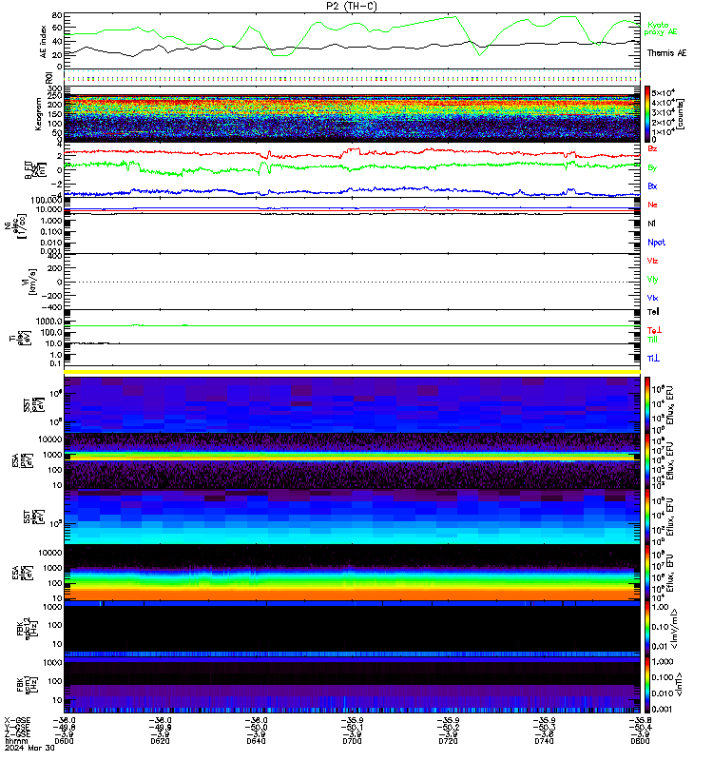Select the blue Bx legend label
713x761 pixels.
coord(652,185)
